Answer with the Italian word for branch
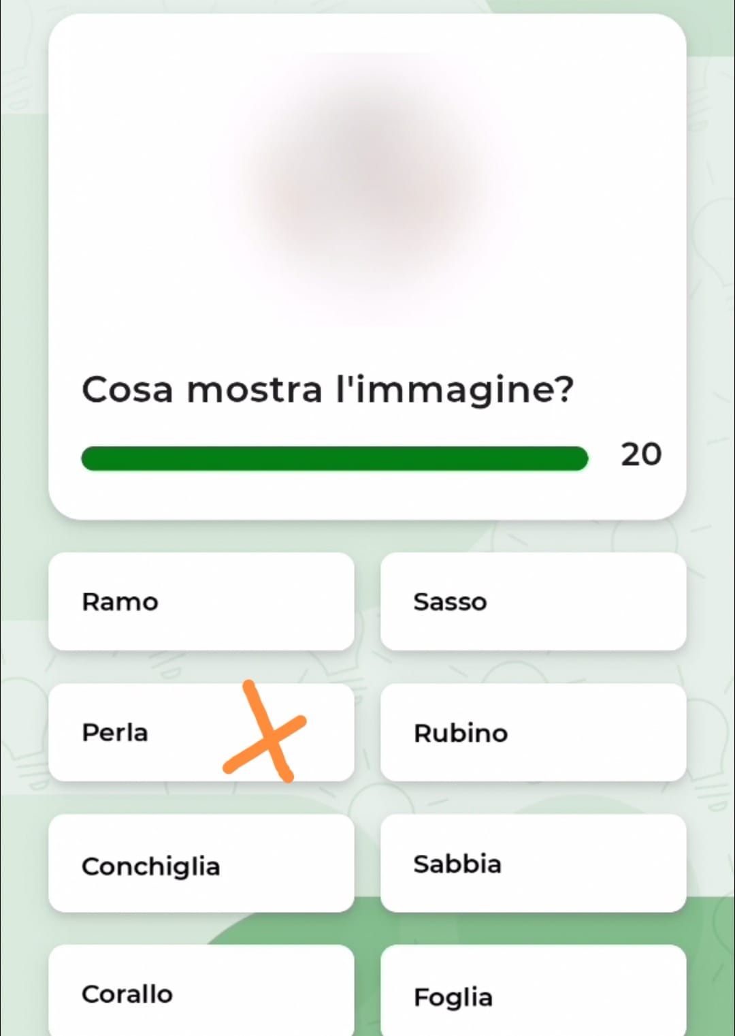The height and width of the screenshot is (1036, 735). tap(201, 601)
